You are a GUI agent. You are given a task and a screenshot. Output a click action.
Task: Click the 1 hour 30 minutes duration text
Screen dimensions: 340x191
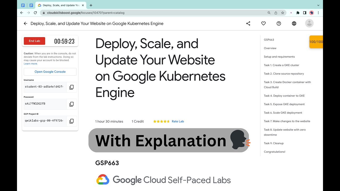[x=109, y=121]
